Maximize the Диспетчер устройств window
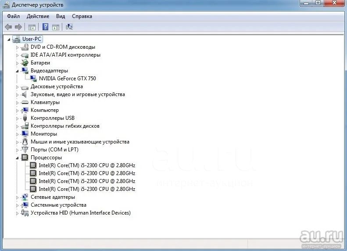 coord(318,3)
